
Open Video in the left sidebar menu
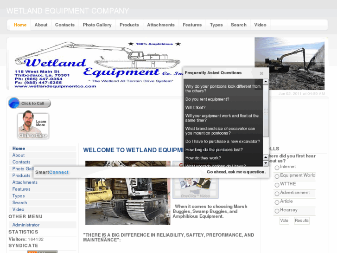(x=42, y=209)
